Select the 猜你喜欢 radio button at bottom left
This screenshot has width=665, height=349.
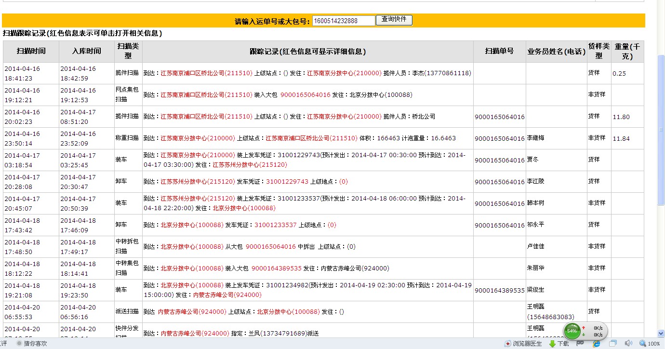18,343
